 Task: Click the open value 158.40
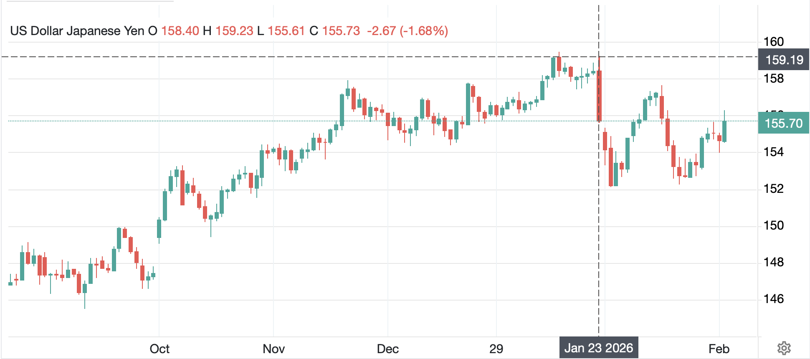180,31
